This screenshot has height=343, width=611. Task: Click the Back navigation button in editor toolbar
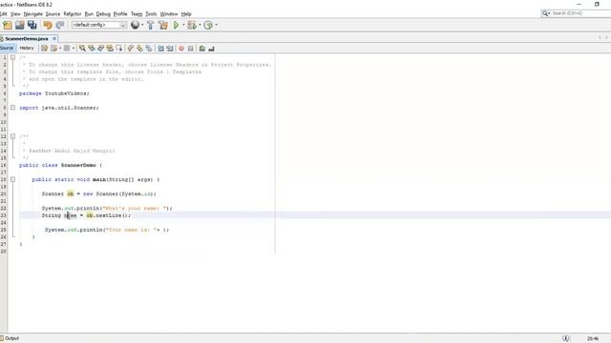pyautogui.click(x=53, y=49)
